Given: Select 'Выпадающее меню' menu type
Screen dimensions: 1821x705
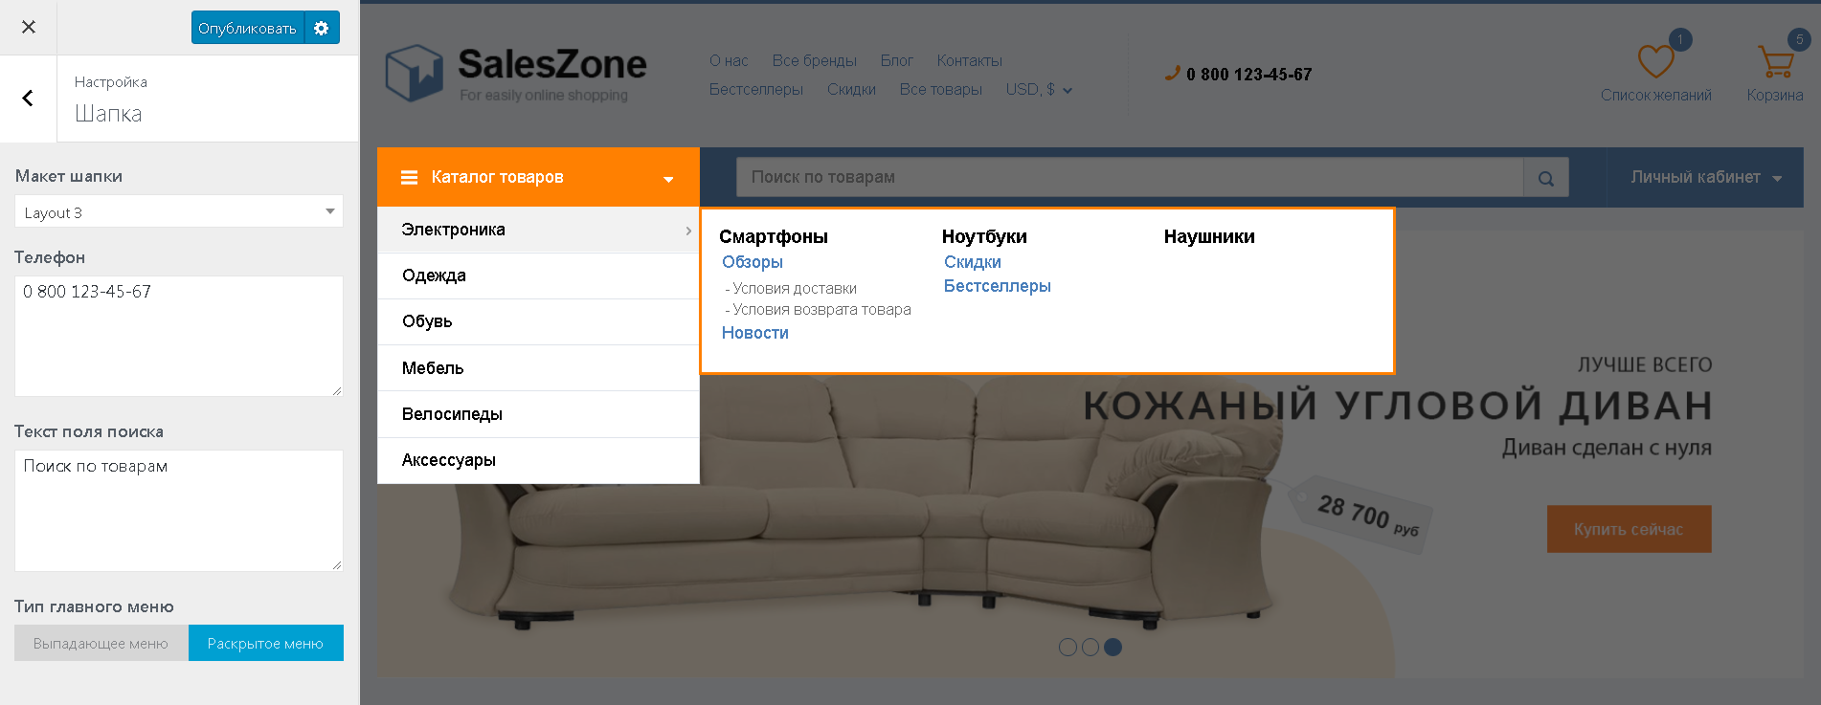Looking at the screenshot, I should pyautogui.click(x=101, y=643).
